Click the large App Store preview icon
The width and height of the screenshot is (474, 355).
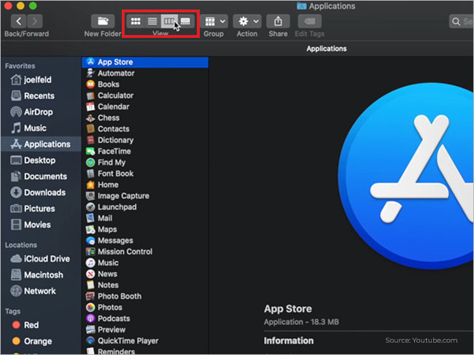click(406, 176)
